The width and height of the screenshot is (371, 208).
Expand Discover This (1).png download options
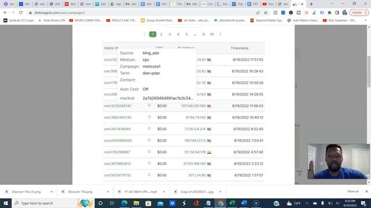52,192
